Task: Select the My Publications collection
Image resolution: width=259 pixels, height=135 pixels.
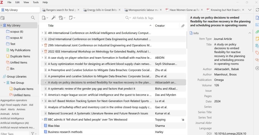Action: tap(20, 50)
